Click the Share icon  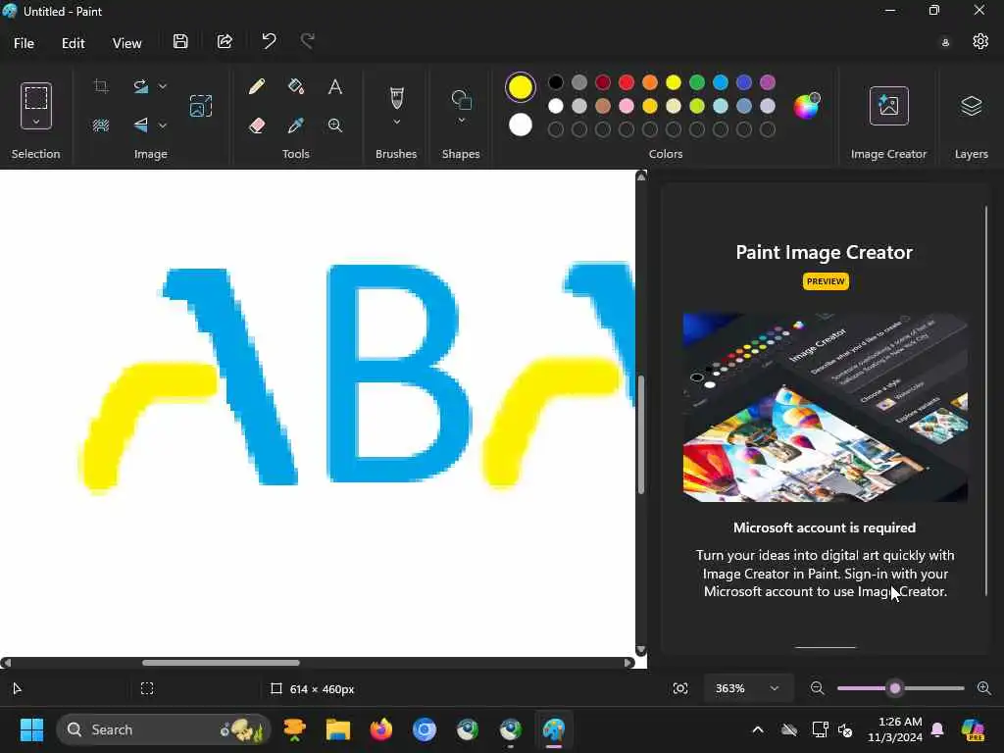point(225,41)
